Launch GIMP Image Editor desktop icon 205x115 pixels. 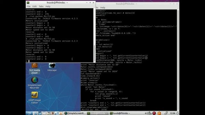[x=35, y=98]
